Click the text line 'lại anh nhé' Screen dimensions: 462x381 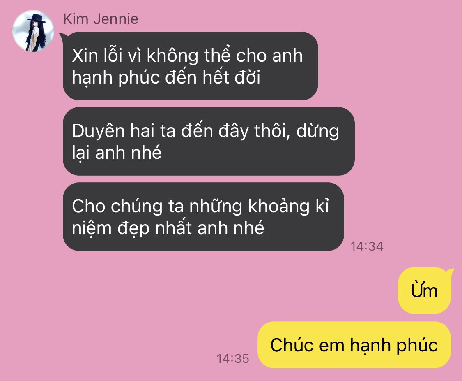pos(117,153)
